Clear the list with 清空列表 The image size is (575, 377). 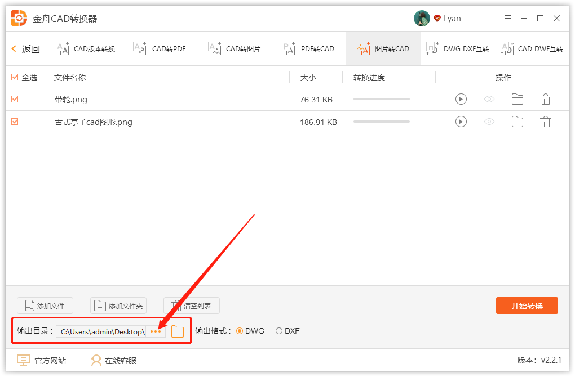pyautogui.click(x=191, y=306)
